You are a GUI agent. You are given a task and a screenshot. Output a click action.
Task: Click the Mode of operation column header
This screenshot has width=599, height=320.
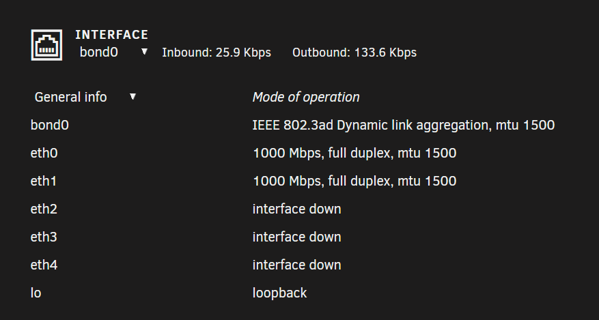pyautogui.click(x=306, y=98)
